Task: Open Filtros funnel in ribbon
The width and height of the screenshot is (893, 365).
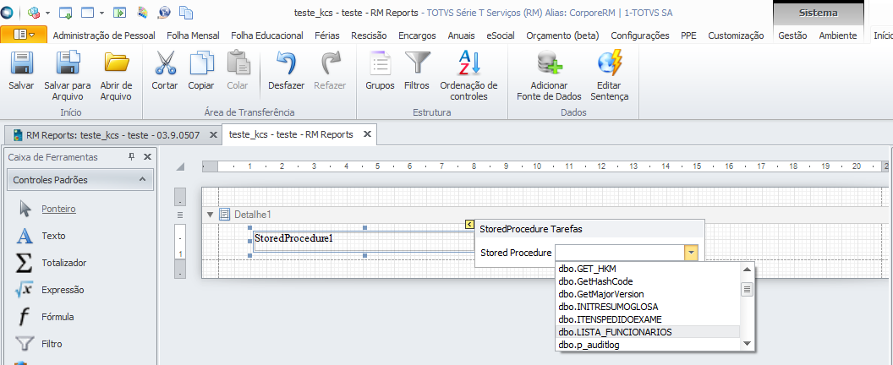Action: pyautogui.click(x=417, y=63)
